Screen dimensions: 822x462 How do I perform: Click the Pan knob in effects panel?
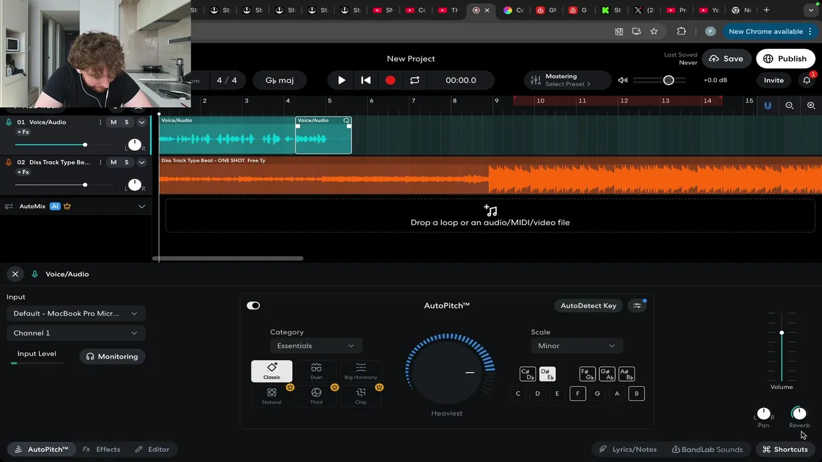764,413
